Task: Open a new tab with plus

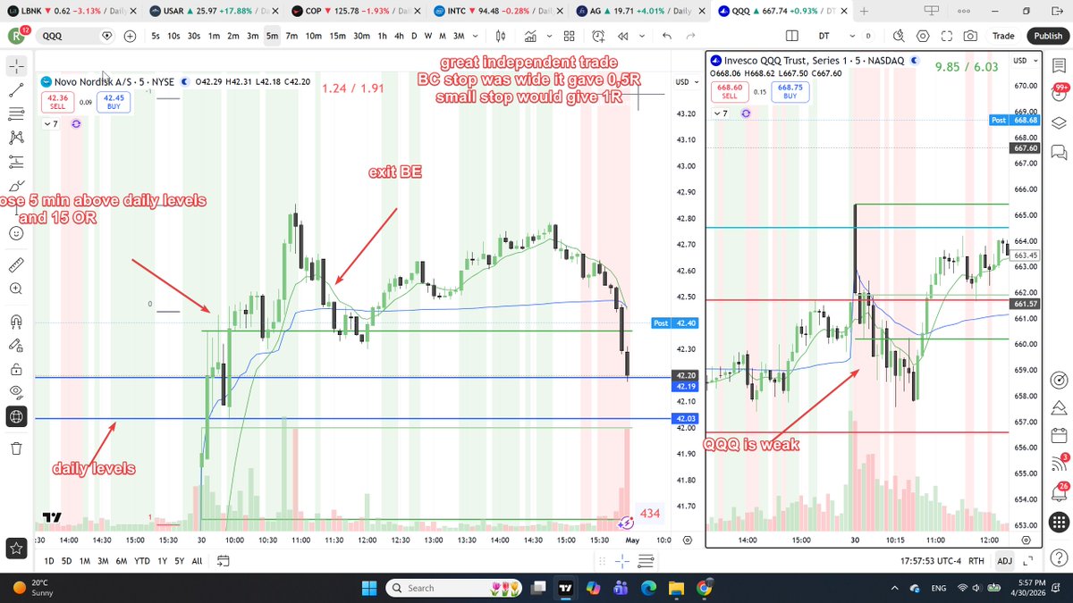Action: click(x=865, y=11)
